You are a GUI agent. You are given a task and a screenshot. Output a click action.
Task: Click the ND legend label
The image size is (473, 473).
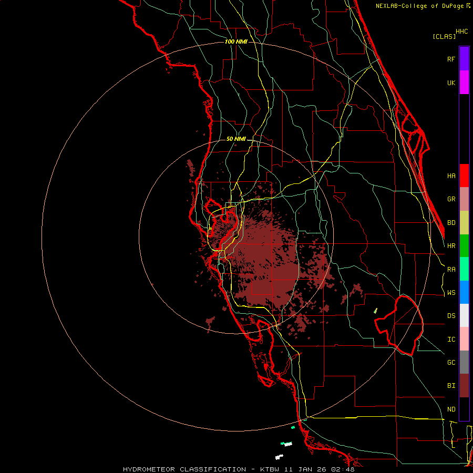point(451,409)
